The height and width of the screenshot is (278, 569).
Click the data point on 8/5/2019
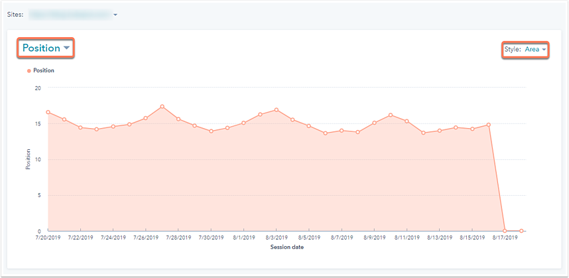[309, 126]
